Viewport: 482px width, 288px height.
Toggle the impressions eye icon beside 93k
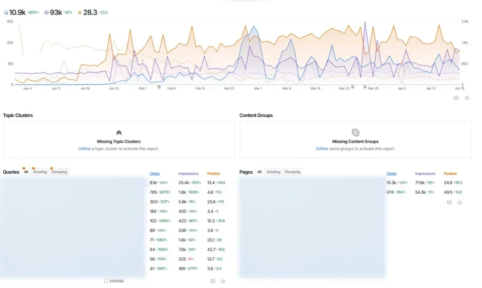pos(47,13)
